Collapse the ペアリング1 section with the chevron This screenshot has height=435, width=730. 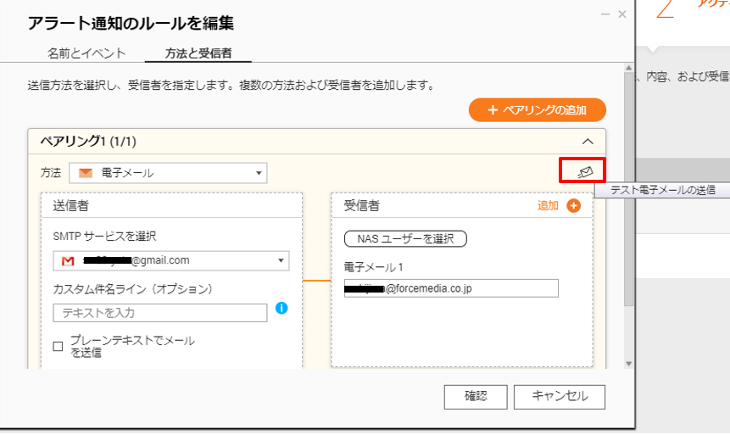tap(588, 142)
